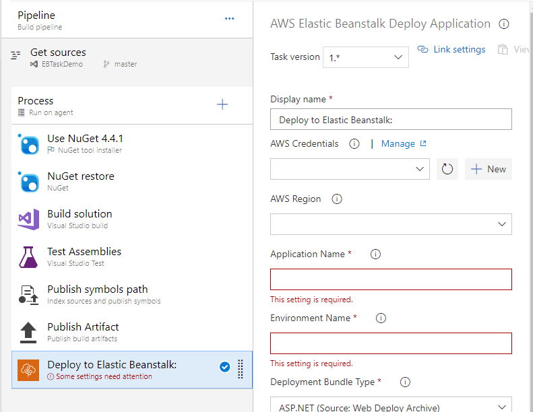This screenshot has width=533, height=412.
Task: Click the Display name input field
Action: click(391, 119)
